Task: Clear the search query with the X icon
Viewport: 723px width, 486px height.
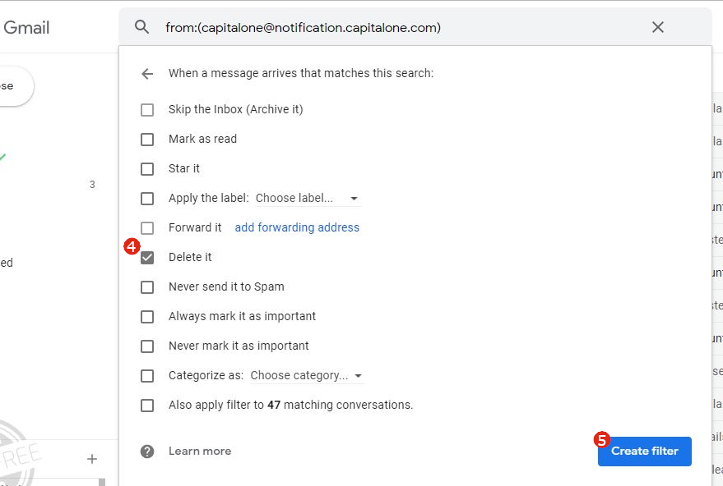Action: point(657,27)
